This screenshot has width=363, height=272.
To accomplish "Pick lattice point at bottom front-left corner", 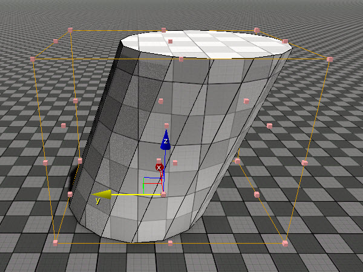I will [55, 243].
